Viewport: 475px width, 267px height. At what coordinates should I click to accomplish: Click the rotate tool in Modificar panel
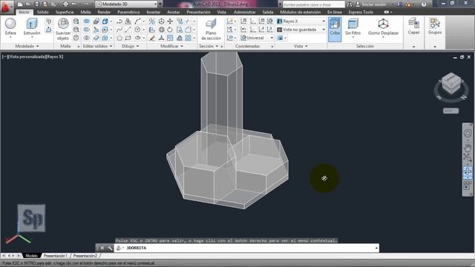click(x=170, y=30)
